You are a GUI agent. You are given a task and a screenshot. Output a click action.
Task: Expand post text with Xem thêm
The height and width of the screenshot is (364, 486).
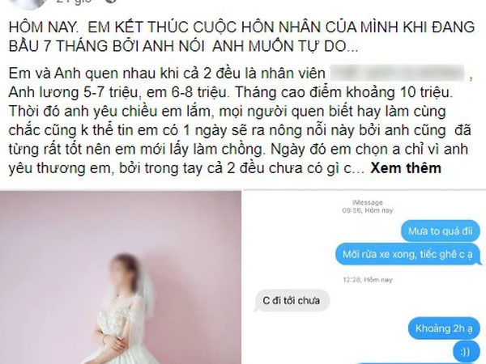[406, 168]
